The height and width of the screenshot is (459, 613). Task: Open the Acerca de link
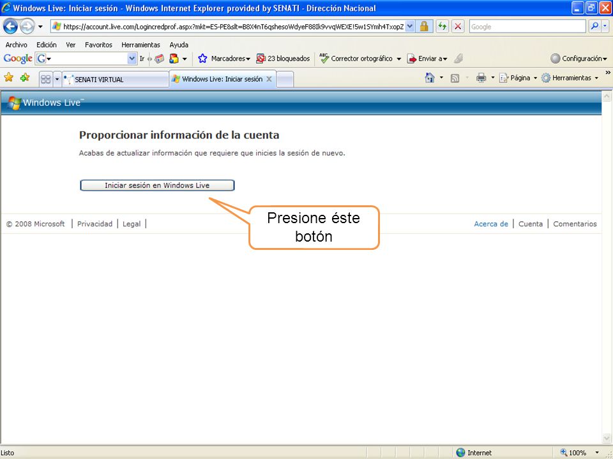[491, 224]
